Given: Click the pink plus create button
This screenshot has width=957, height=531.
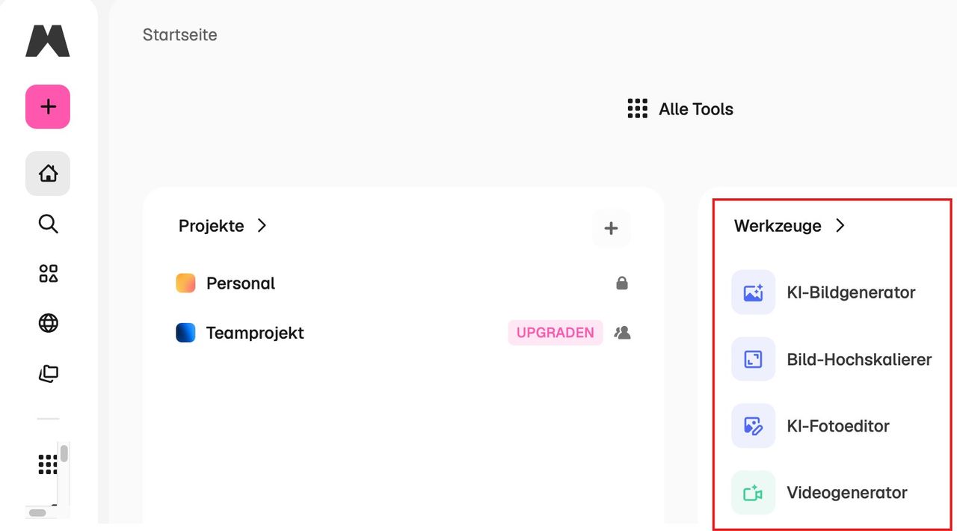Looking at the screenshot, I should point(48,107).
